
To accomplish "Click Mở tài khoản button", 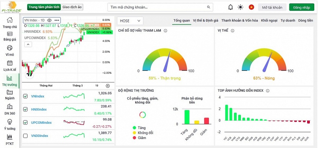I will (x=272, y=7).
